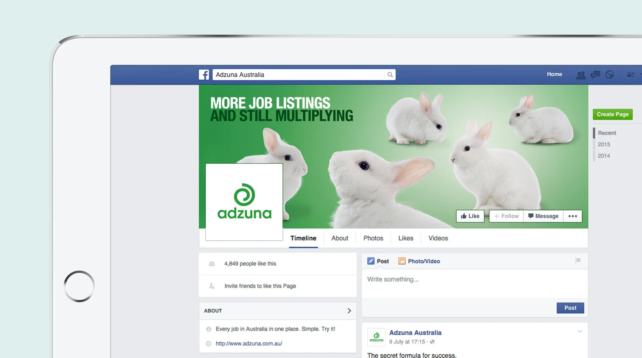This screenshot has width=642, height=358.
Task: Click the Adzuna profile picture
Action: [244, 202]
